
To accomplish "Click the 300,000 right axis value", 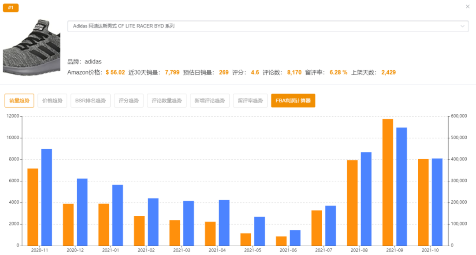I will coord(459,180).
